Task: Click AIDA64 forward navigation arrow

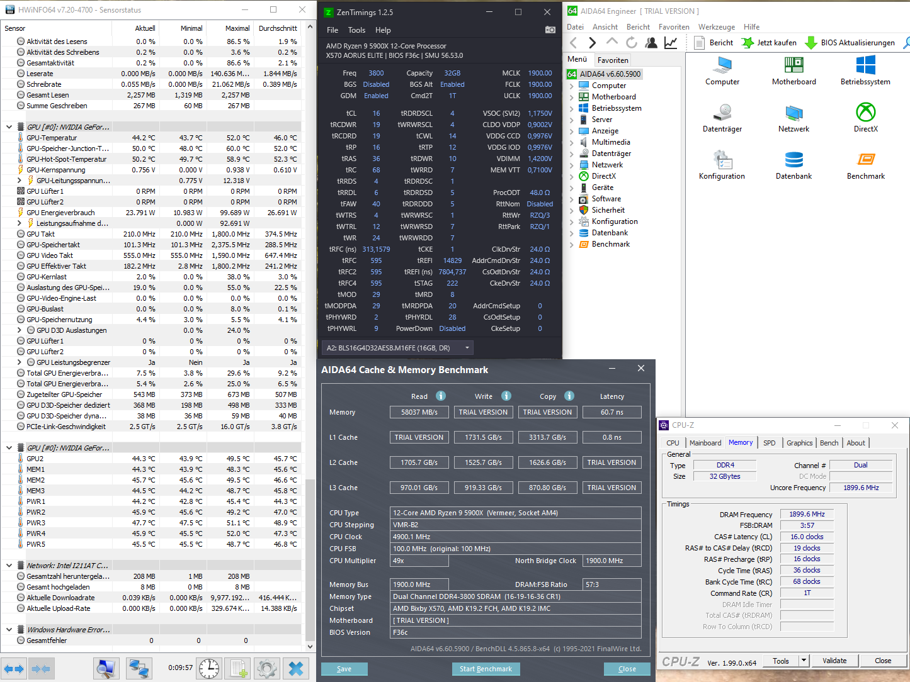Action: (x=592, y=43)
